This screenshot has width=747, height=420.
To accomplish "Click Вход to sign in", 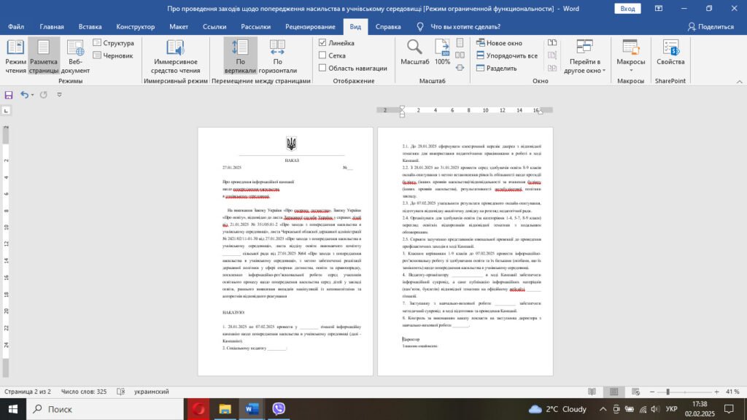I will [627, 8].
